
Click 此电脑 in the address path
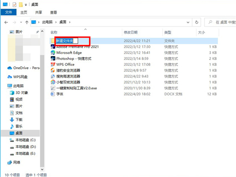click(x=47, y=22)
